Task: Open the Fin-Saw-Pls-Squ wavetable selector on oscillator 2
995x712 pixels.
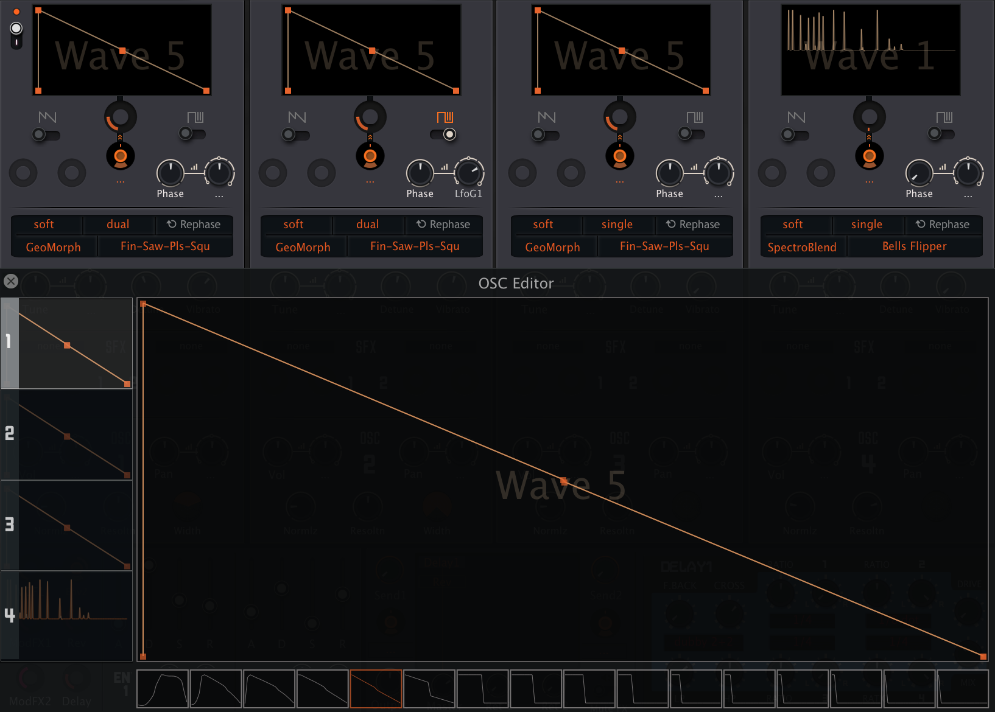Action: click(415, 246)
